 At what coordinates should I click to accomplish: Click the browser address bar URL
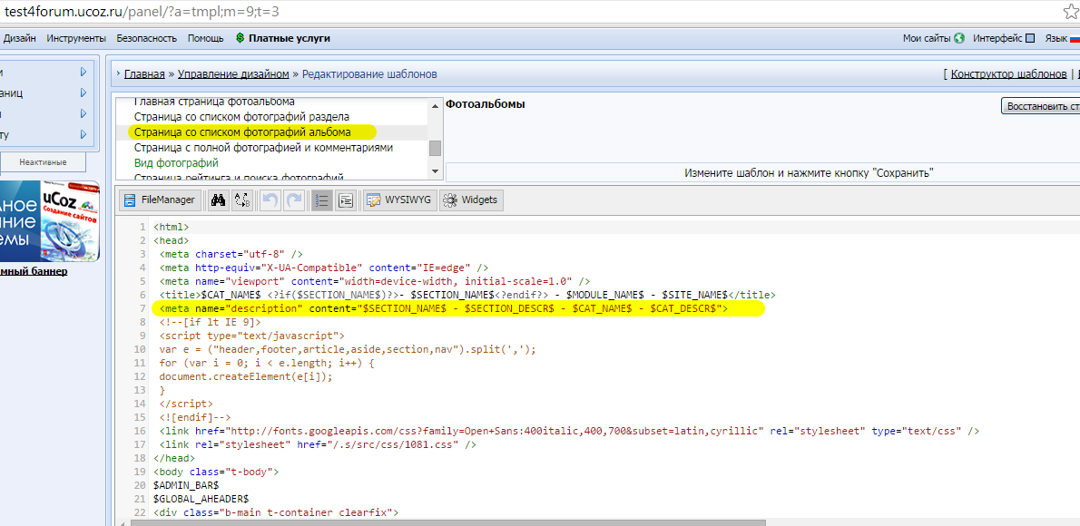[142, 13]
